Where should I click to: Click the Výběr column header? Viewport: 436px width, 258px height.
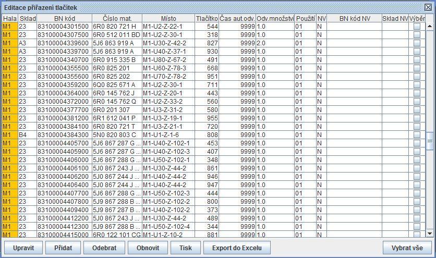pyautogui.click(x=417, y=18)
